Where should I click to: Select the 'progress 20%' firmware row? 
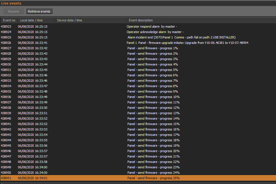click(138, 151)
